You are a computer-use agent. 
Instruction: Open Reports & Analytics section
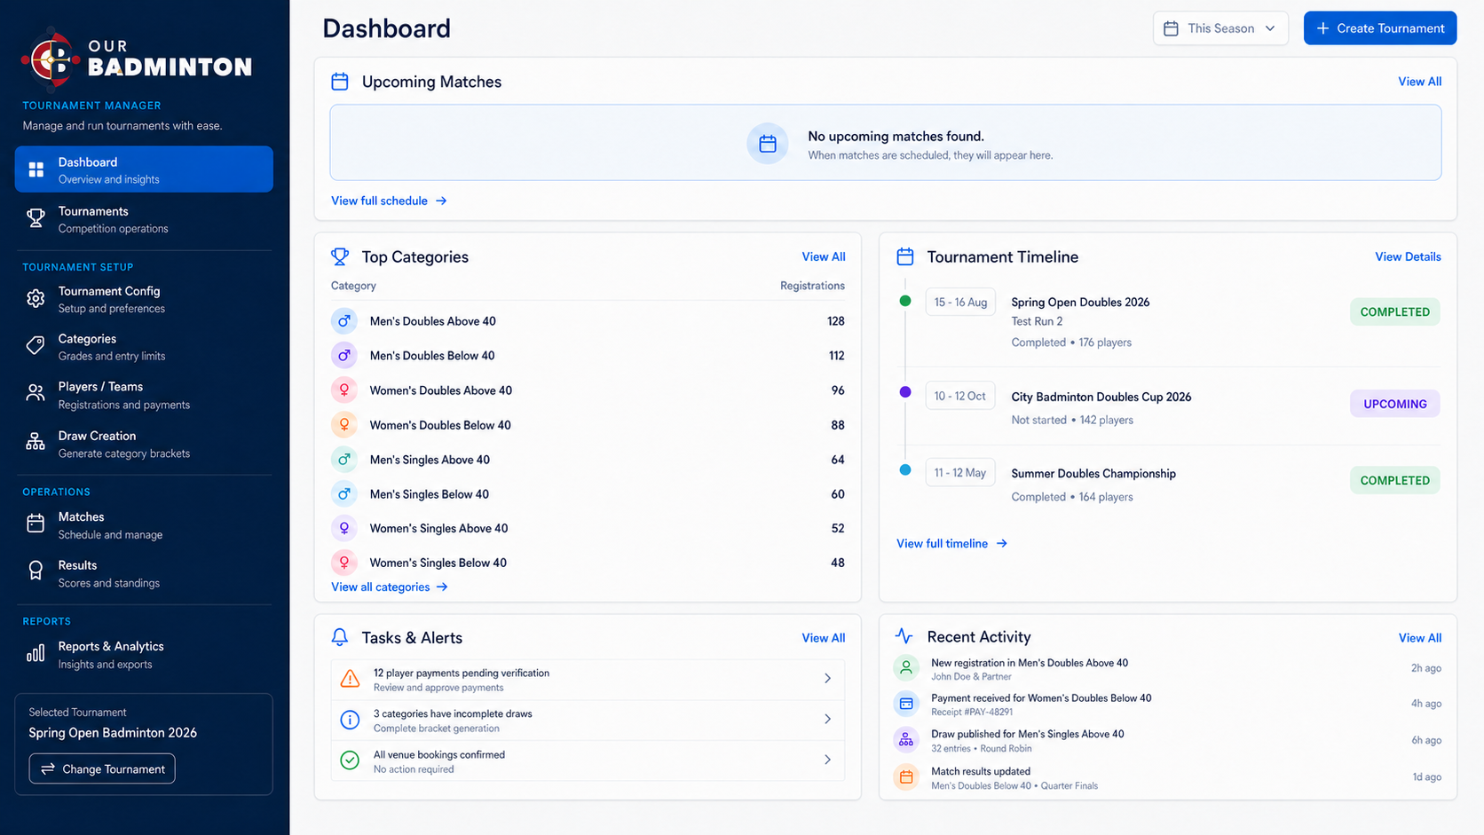144,655
